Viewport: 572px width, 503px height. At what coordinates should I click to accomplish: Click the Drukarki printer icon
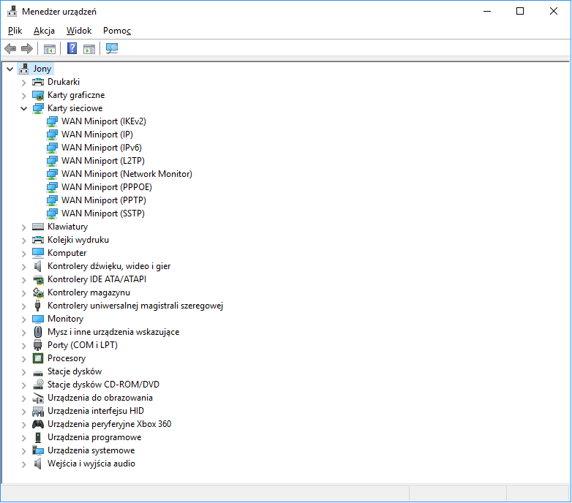coord(38,82)
